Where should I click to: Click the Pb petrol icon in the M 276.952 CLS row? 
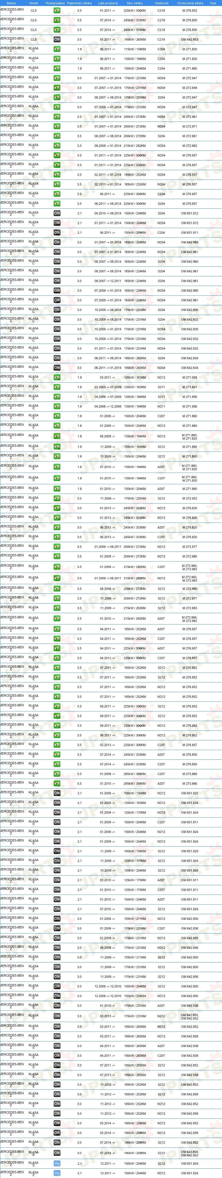coord(57,11)
